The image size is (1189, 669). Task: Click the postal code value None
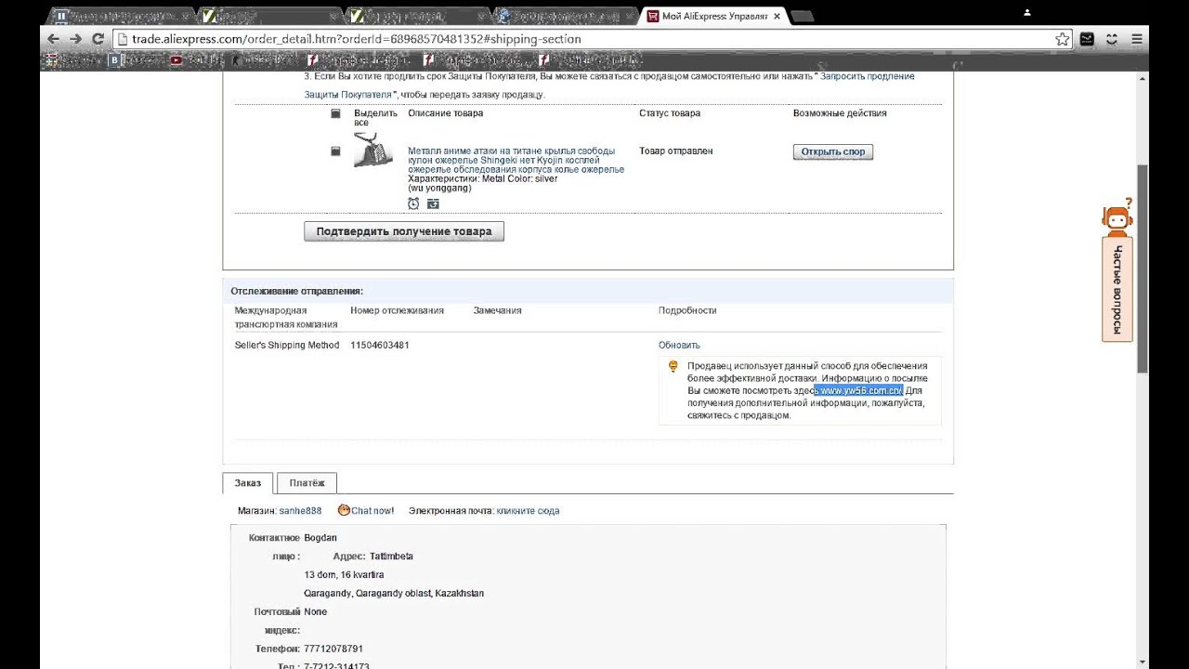316,612
